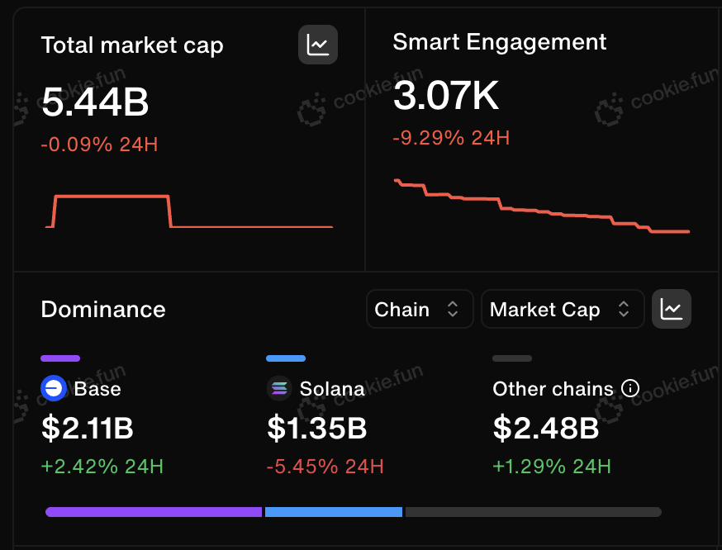Click the Market Cap dropdown up-down arrows
This screenshot has width=722, height=550.
coord(624,309)
